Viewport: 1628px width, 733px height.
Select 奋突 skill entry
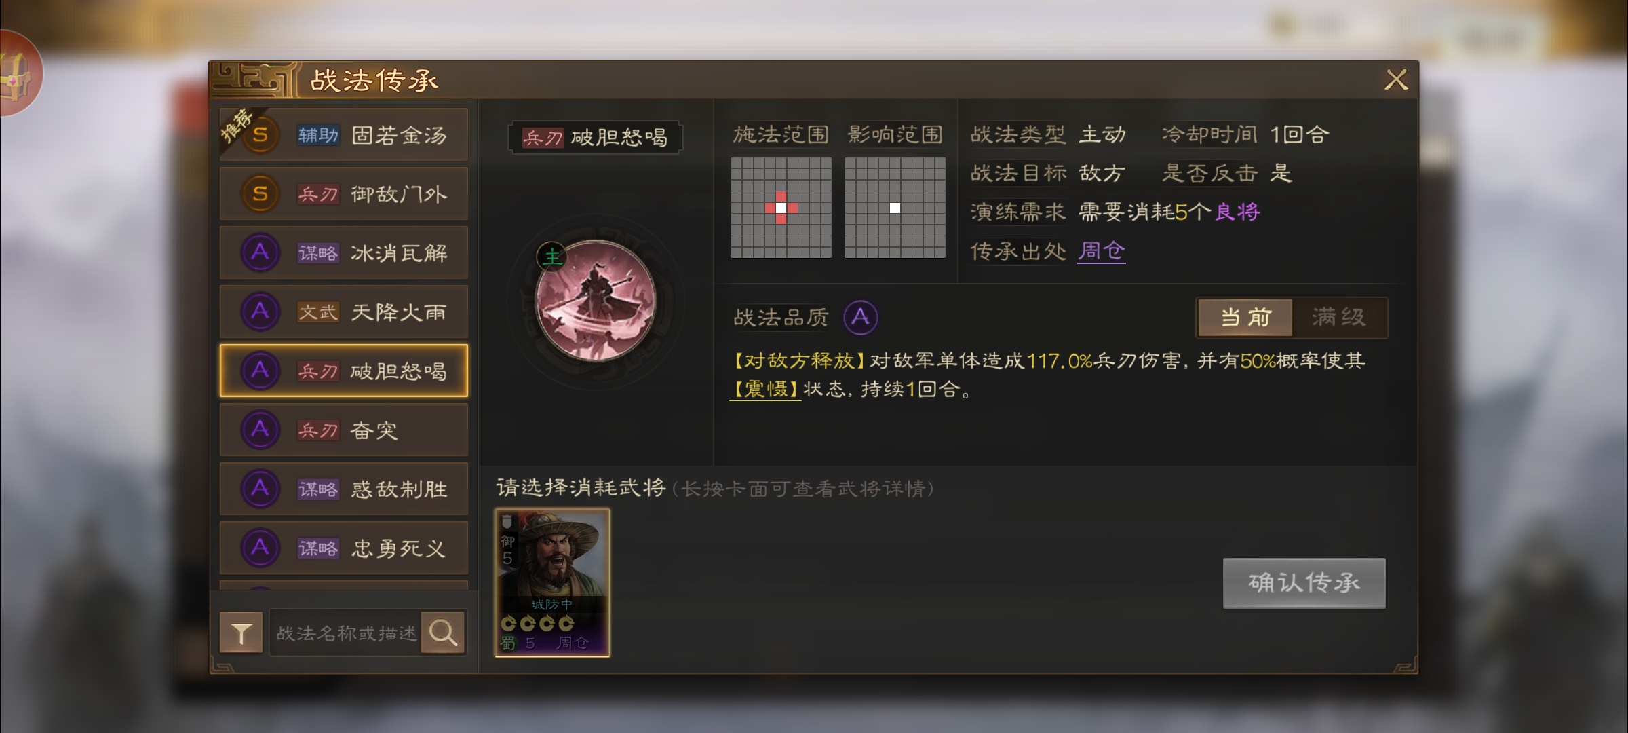(344, 430)
